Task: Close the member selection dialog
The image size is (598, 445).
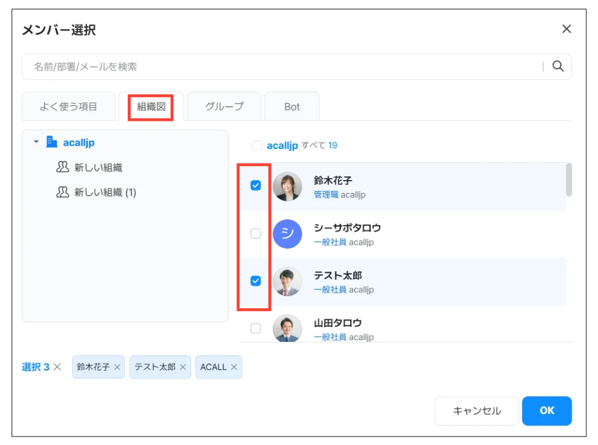Action: point(566,29)
